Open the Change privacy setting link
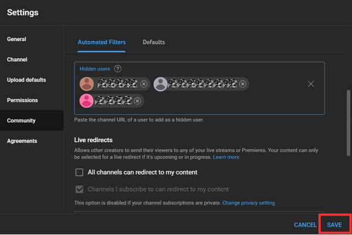 249,203
